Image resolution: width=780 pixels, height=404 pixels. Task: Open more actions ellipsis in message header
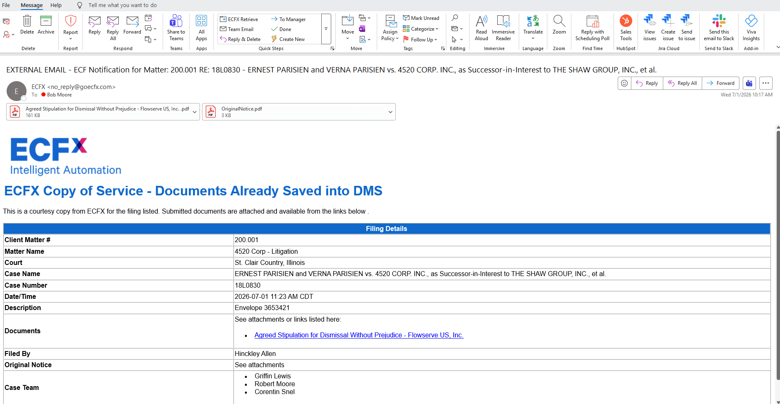(x=766, y=83)
